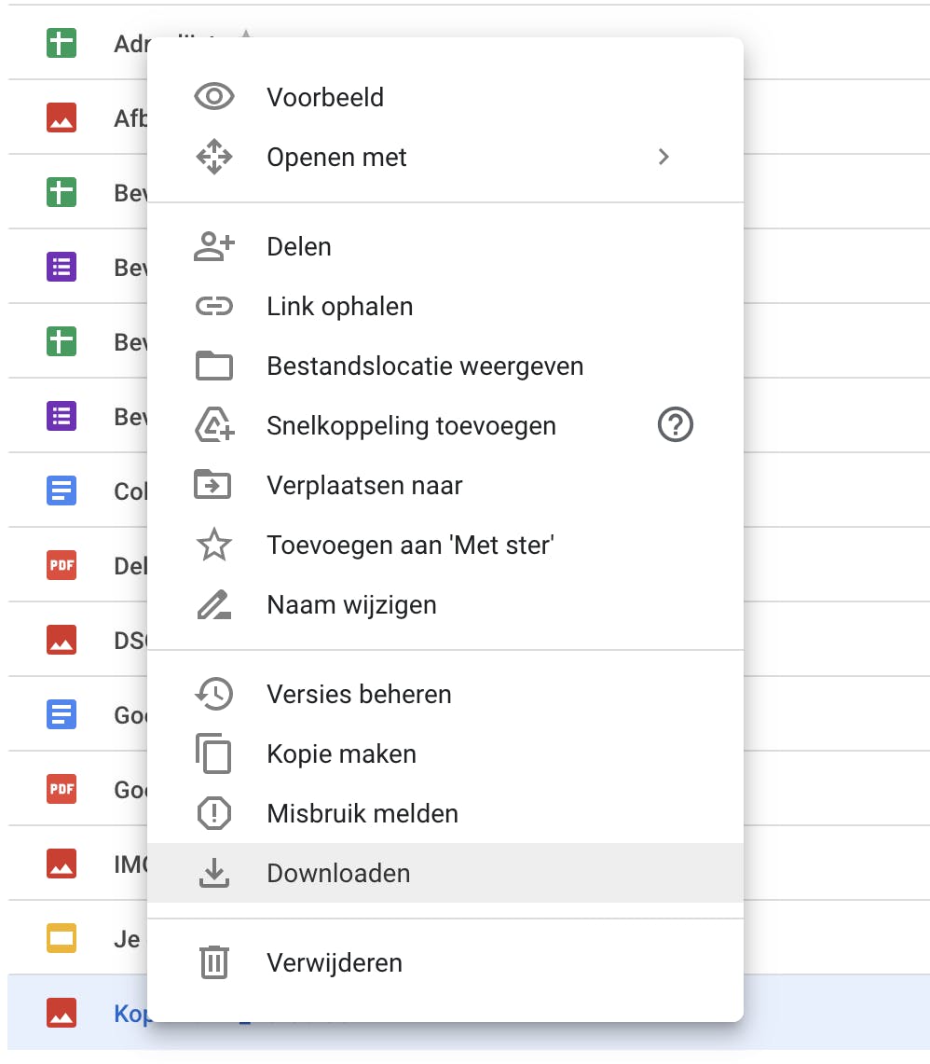Click the help question mark icon
Screen dimensions: 930x1064
pyautogui.click(x=676, y=426)
